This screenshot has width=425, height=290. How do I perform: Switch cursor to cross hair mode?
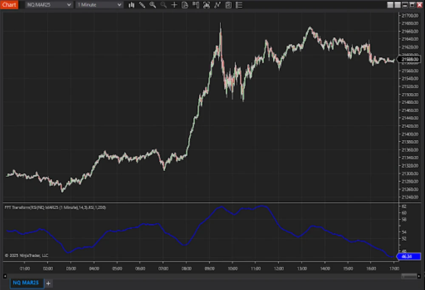(x=174, y=5)
